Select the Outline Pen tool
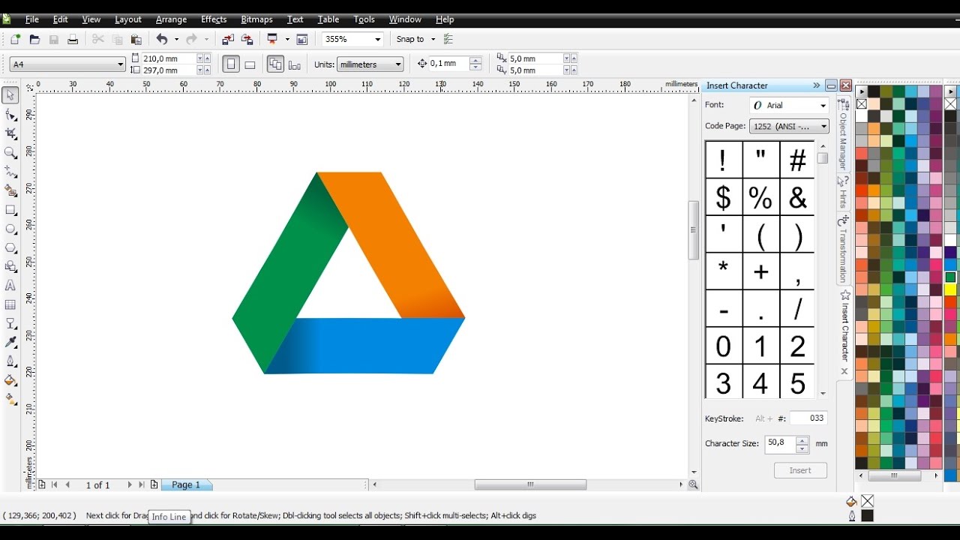This screenshot has width=960, height=540. point(10,361)
